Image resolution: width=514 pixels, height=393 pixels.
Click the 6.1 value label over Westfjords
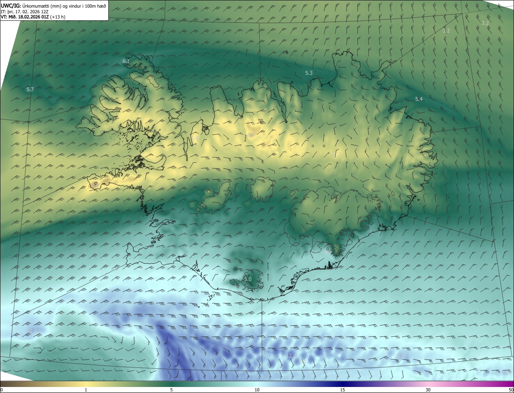(x=126, y=61)
